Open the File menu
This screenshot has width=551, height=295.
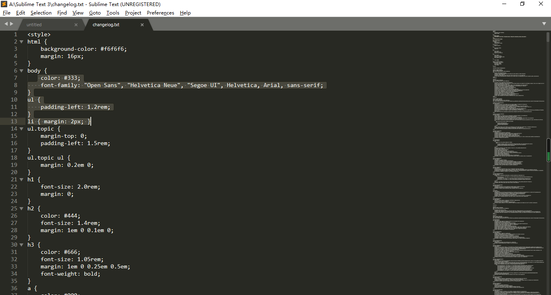(6, 12)
